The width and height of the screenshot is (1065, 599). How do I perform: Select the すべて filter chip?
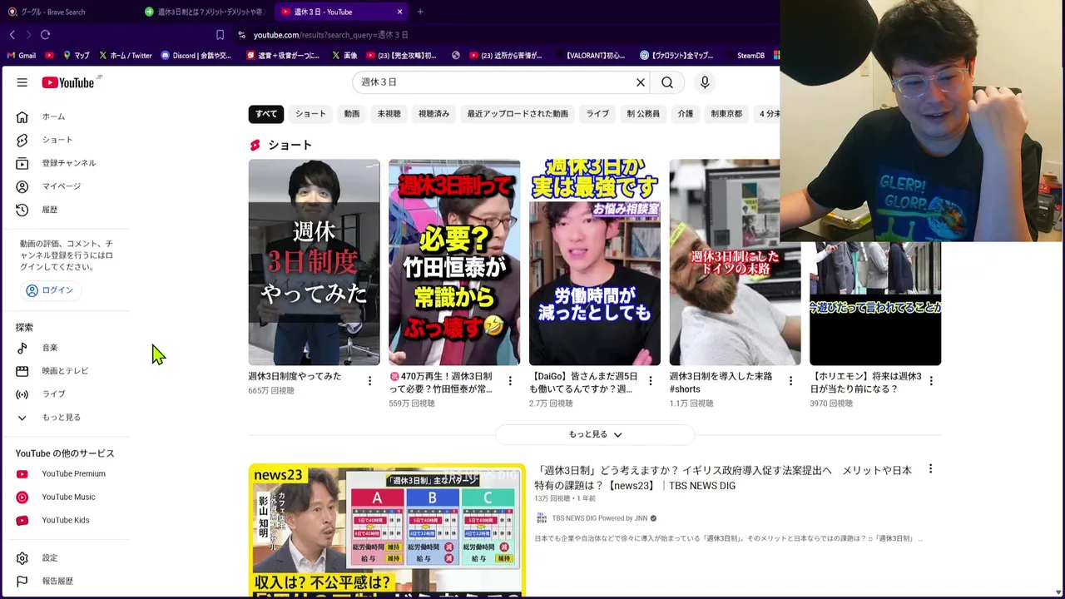266,114
